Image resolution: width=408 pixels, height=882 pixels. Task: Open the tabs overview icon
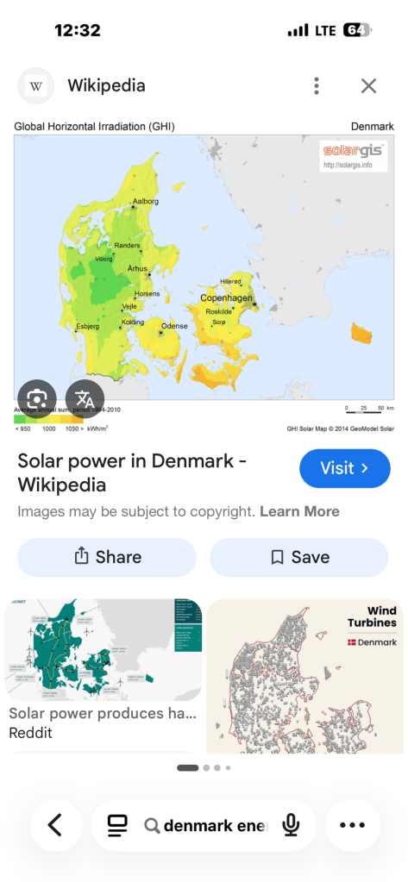117,826
